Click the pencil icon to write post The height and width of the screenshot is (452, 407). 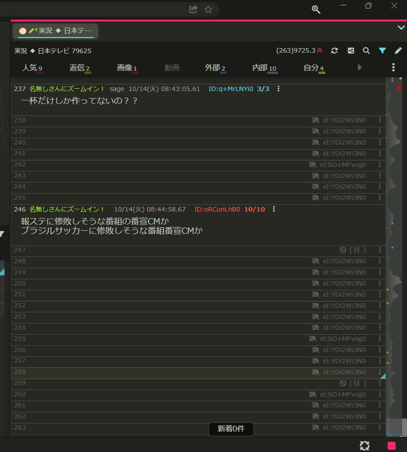pyautogui.click(x=399, y=51)
